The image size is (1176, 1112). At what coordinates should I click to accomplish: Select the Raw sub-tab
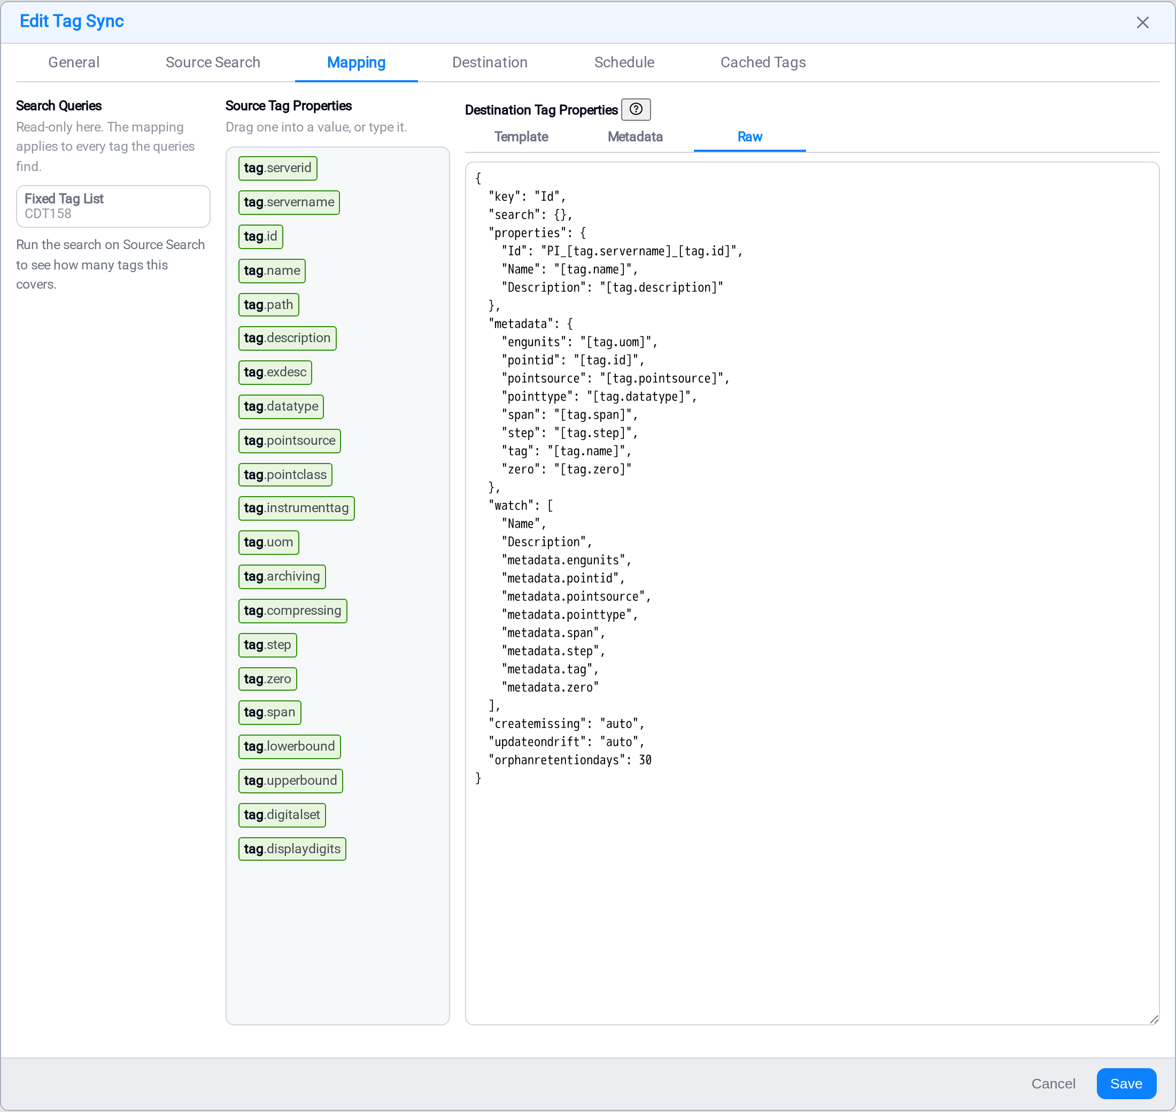[x=749, y=137]
